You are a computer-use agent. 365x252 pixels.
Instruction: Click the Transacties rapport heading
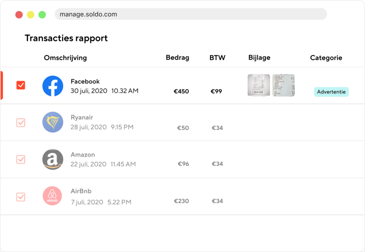tap(66, 38)
